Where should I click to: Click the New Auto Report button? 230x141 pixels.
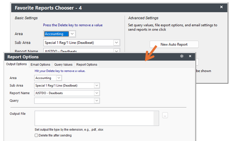click(x=174, y=44)
